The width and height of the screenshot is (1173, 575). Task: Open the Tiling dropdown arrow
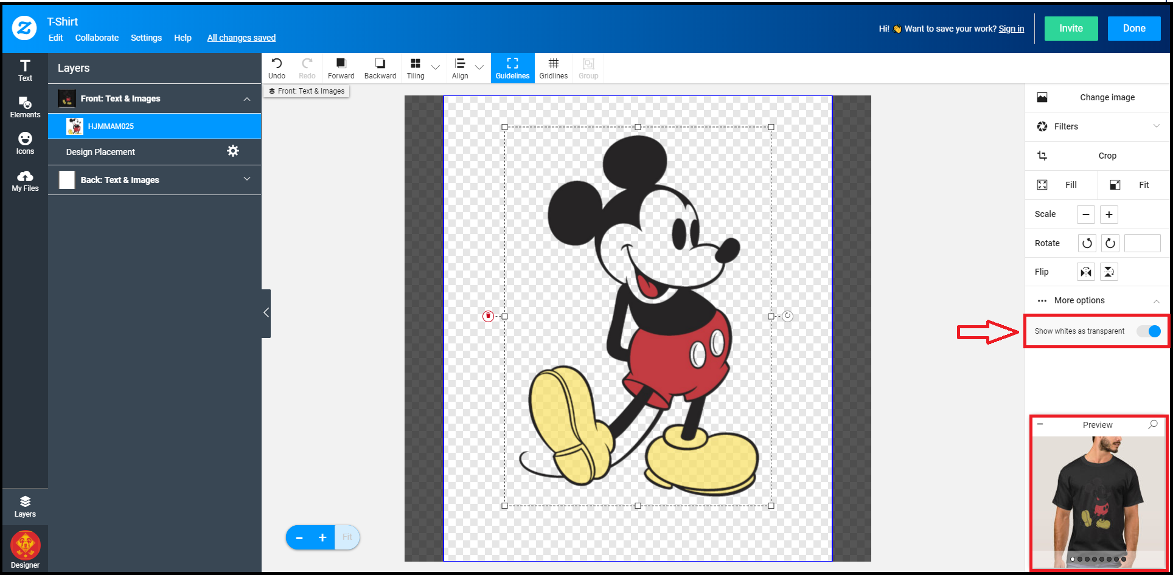(x=436, y=67)
